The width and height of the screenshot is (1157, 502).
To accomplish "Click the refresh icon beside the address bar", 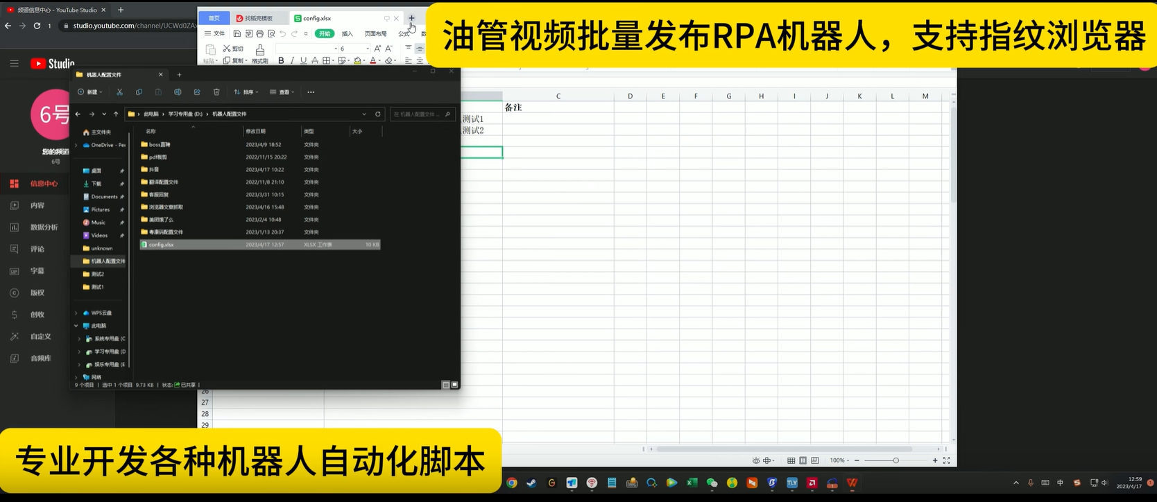I will tap(378, 114).
